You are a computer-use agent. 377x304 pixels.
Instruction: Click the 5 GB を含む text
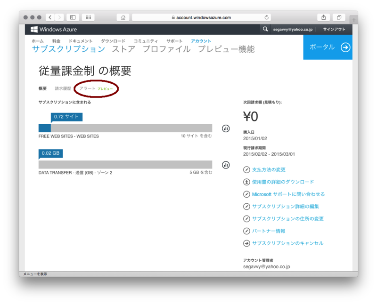coord(201,172)
